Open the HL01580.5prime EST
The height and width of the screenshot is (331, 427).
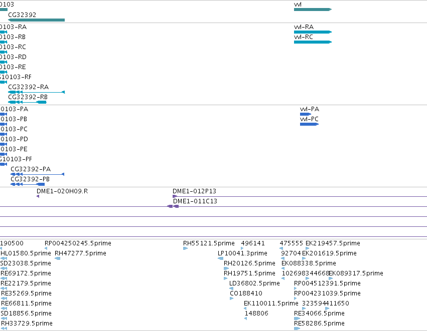pyautogui.click(x=4, y=258)
